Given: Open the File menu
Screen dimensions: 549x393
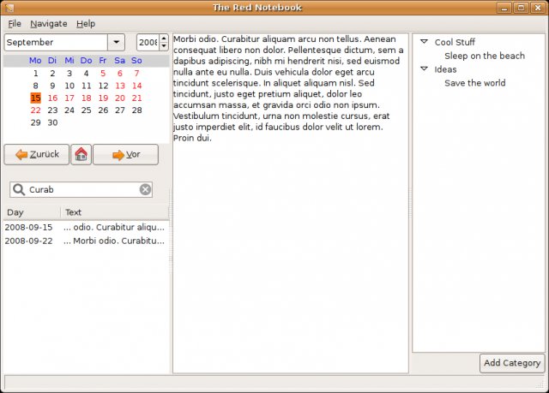Looking at the screenshot, I should 15,24.
